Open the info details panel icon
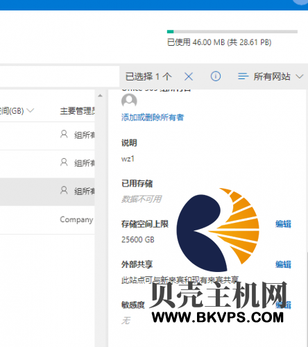Image resolution: width=308 pixels, height=347 pixels. click(216, 76)
